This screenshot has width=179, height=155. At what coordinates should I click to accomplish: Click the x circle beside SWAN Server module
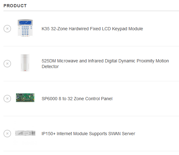(7, 134)
